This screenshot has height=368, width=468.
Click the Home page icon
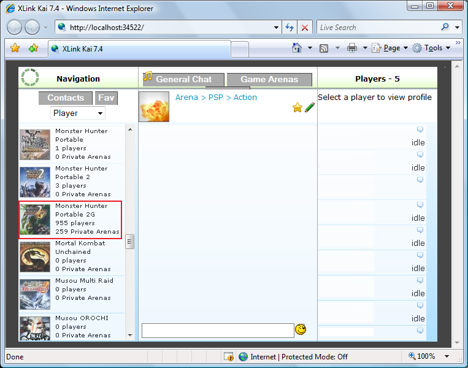(297, 48)
